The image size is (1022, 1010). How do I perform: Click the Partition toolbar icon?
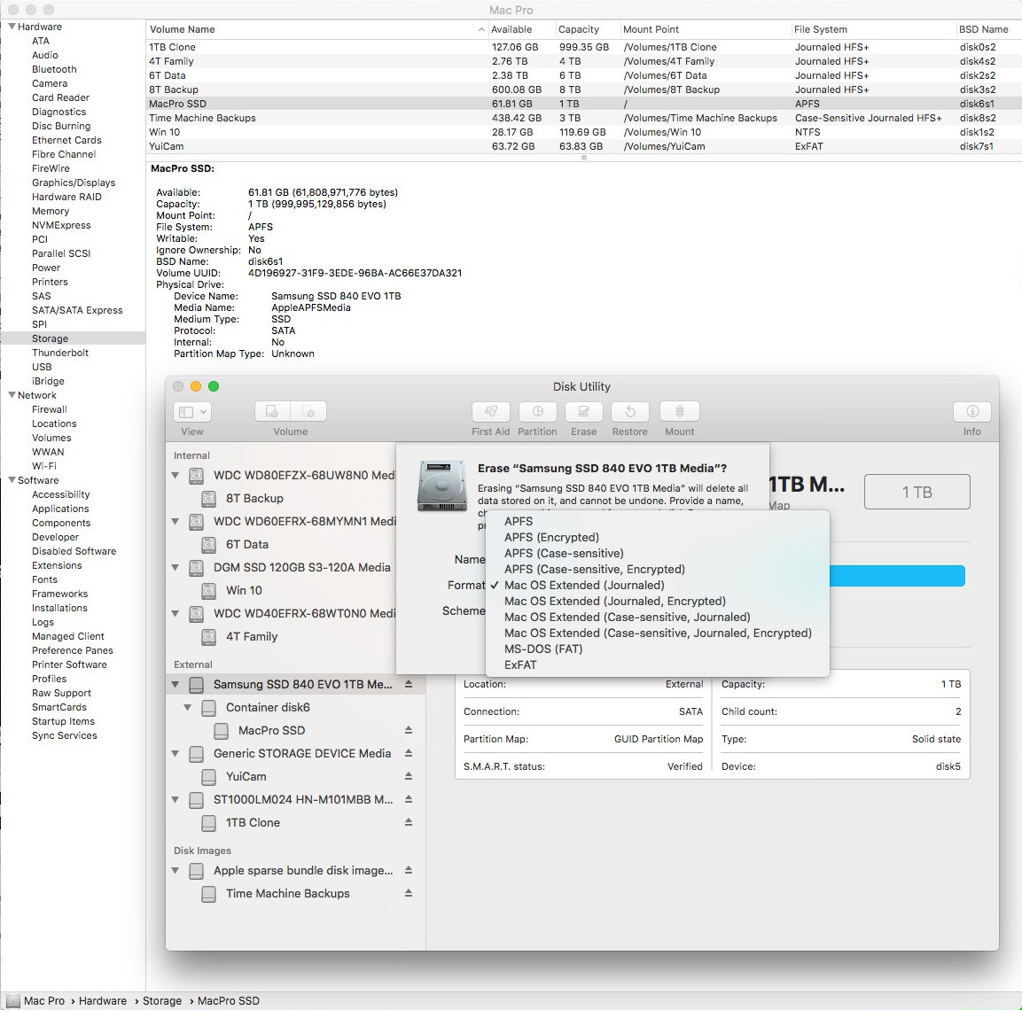[x=538, y=412]
